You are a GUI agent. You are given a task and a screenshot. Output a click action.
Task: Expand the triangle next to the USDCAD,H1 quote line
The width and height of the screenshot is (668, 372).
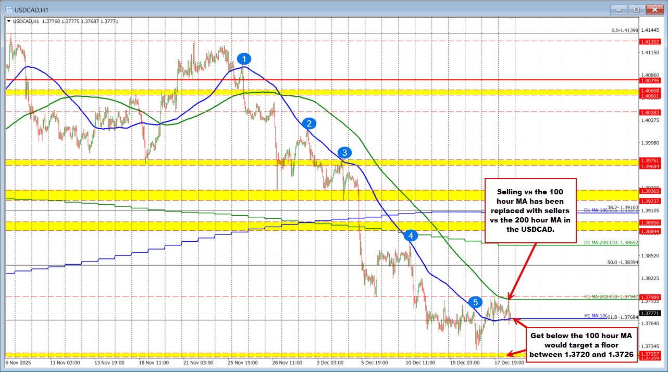click(x=8, y=21)
